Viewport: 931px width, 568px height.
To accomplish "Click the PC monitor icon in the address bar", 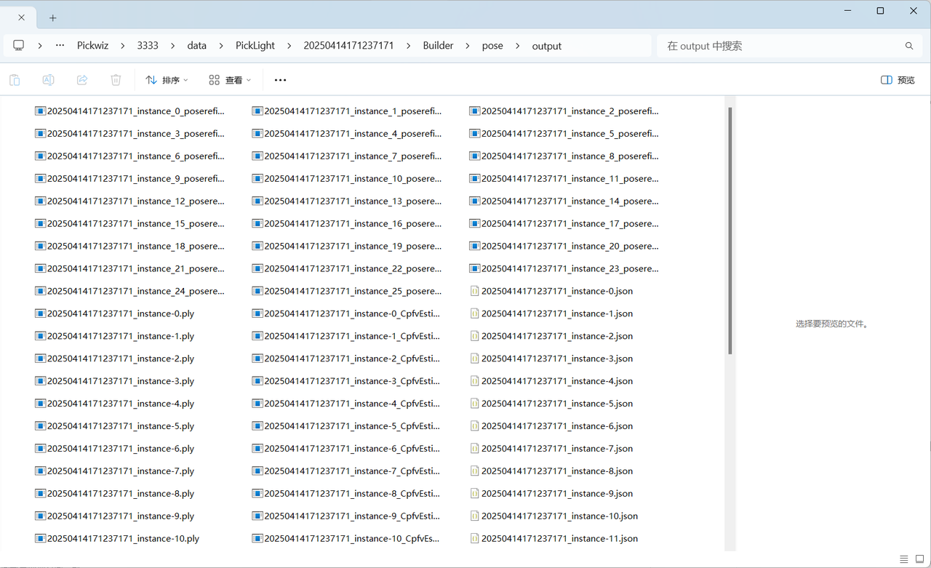I will (19, 45).
